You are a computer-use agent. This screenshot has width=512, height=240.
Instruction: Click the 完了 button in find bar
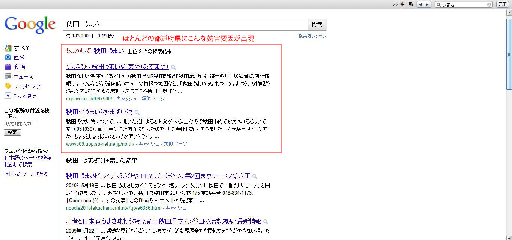click(502, 4)
